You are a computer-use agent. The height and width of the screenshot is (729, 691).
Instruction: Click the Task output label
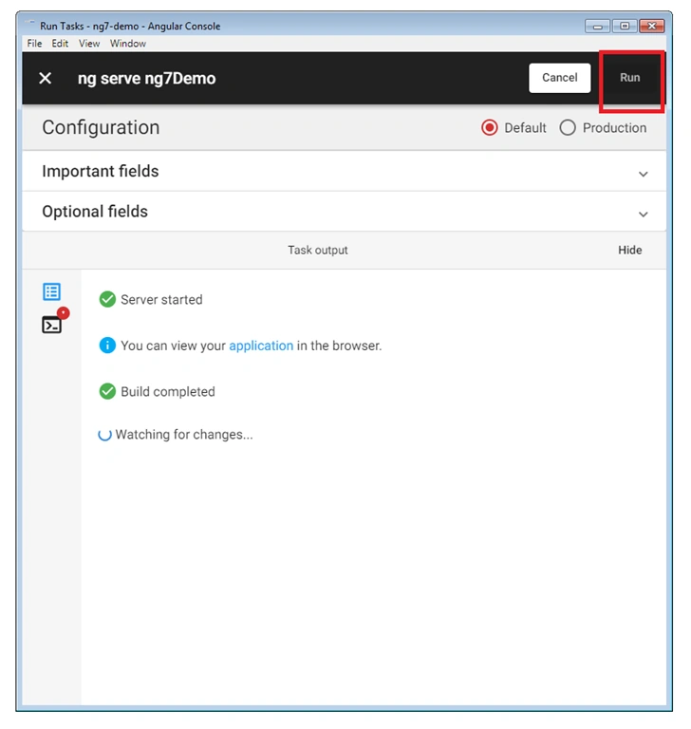[x=318, y=251]
